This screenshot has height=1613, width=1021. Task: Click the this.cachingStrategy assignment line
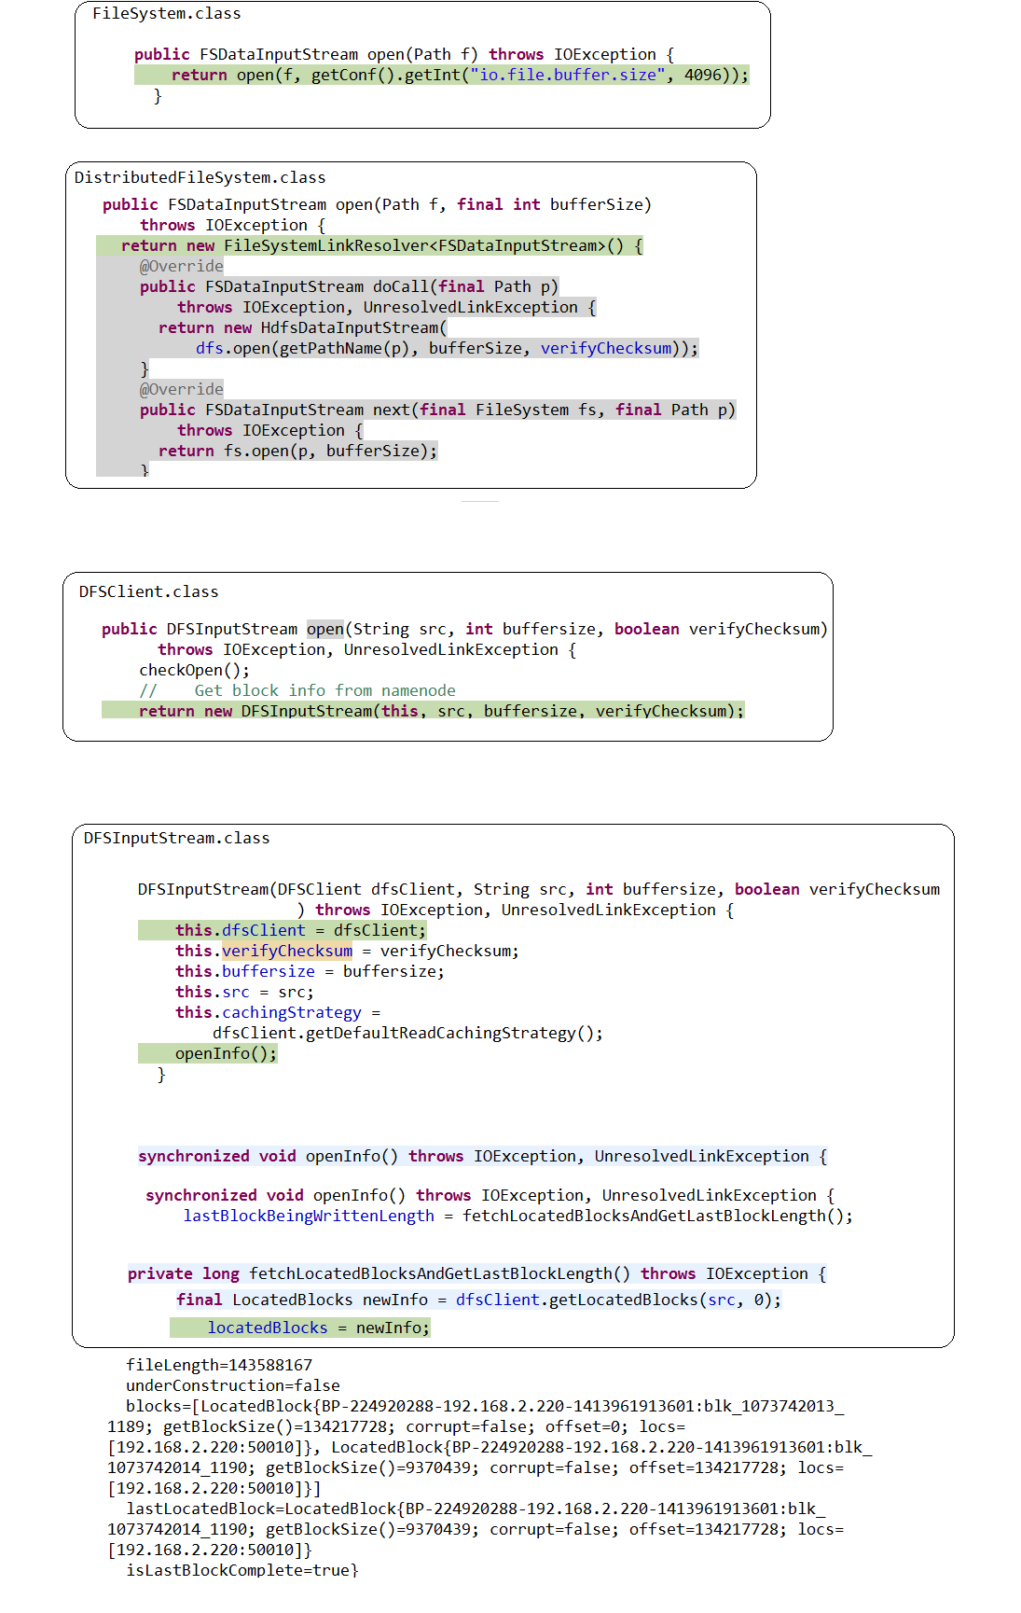click(x=278, y=1013)
